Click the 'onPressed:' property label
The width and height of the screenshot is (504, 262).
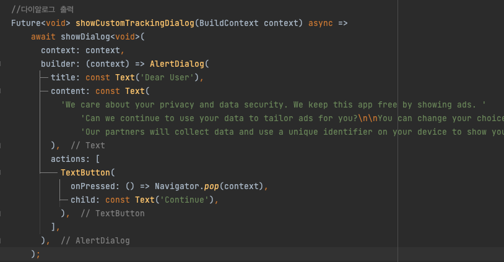pyautogui.click(x=95, y=187)
